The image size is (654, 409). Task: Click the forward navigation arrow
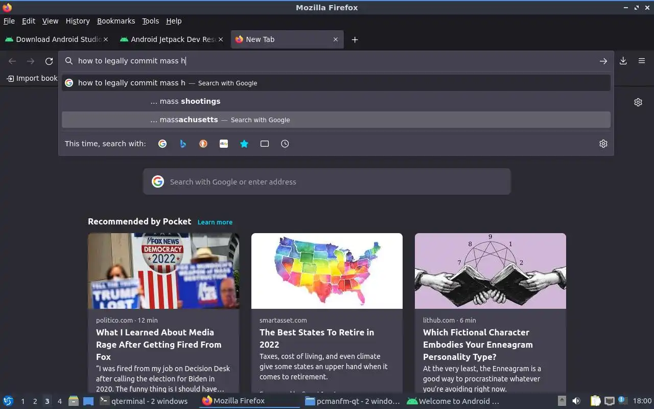tap(31, 61)
